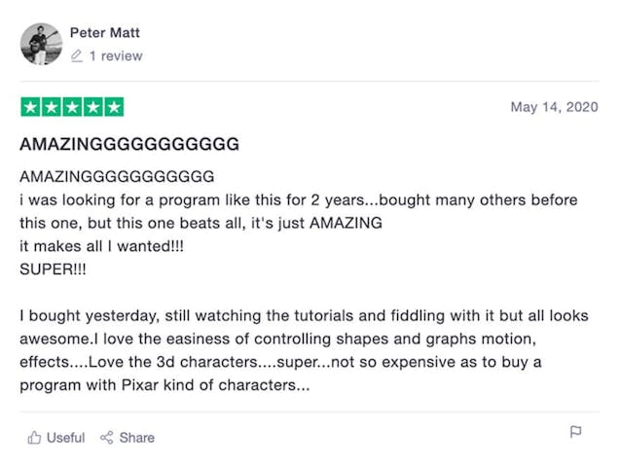Mark the review as Useful
Screen dimensions: 620x467
pyautogui.click(x=65, y=438)
